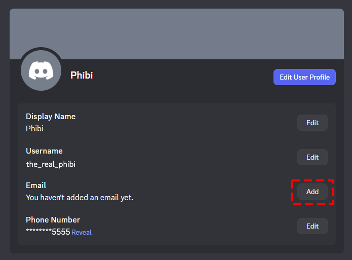Open Edit User Profile
352x260 pixels.
(x=304, y=77)
